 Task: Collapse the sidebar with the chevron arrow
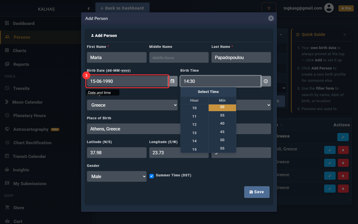(x=89, y=9)
